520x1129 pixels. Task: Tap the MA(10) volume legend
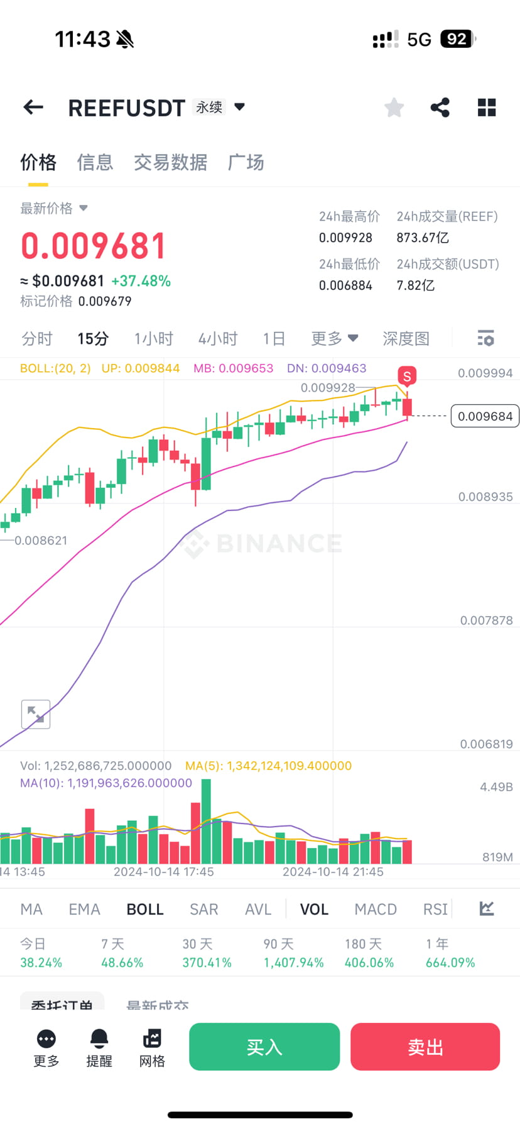(x=106, y=783)
